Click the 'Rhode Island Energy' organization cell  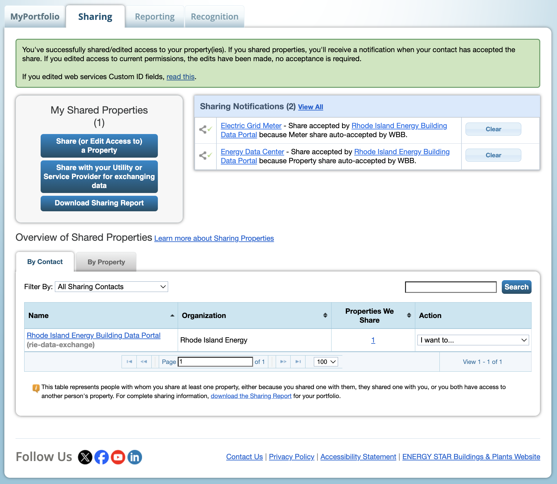coord(254,340)
